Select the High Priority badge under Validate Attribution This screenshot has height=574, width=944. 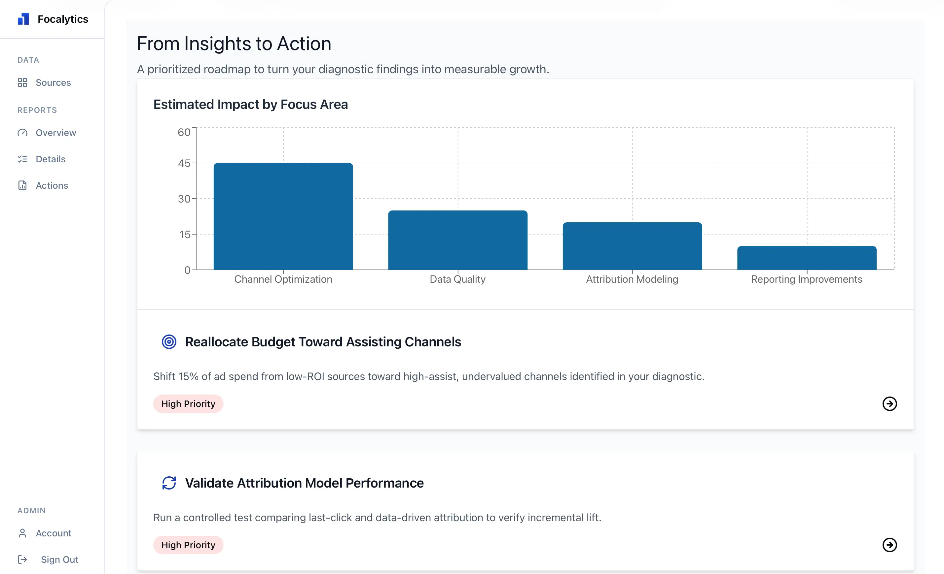point(188,545)
